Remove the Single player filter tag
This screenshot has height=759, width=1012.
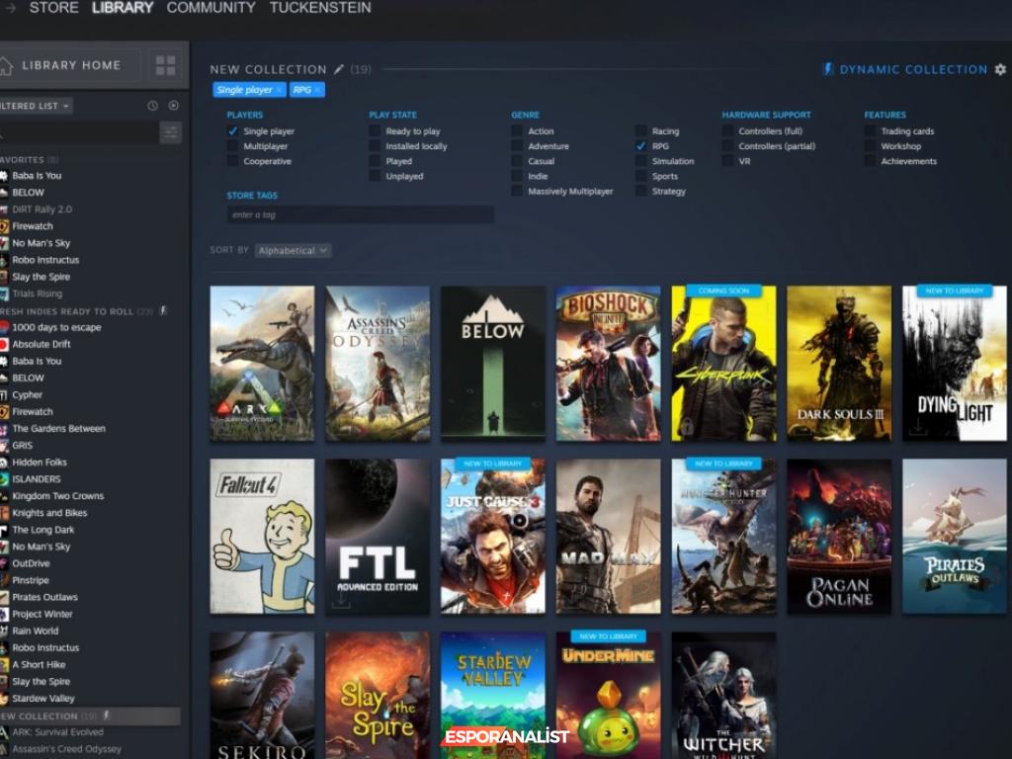pos(279,90)
